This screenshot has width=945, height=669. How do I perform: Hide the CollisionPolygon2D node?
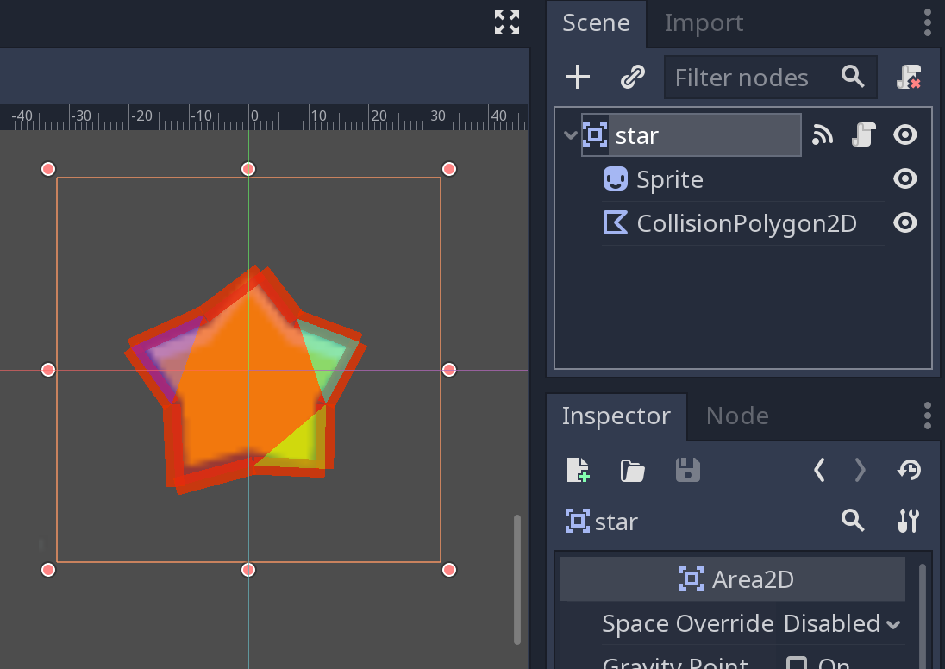(905, 223)
